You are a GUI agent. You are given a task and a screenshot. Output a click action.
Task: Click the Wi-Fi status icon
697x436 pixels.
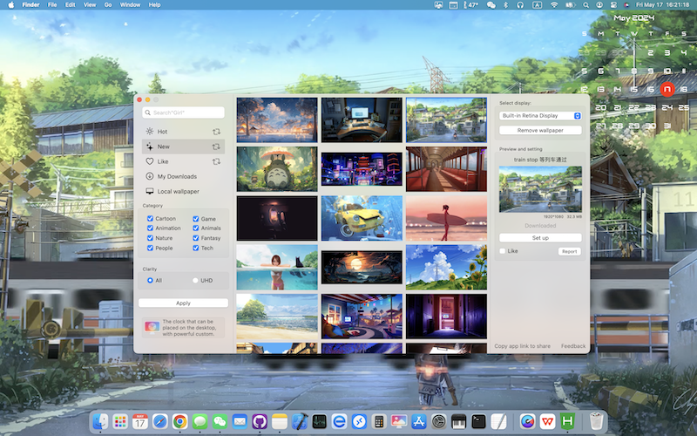pos(554,5)
